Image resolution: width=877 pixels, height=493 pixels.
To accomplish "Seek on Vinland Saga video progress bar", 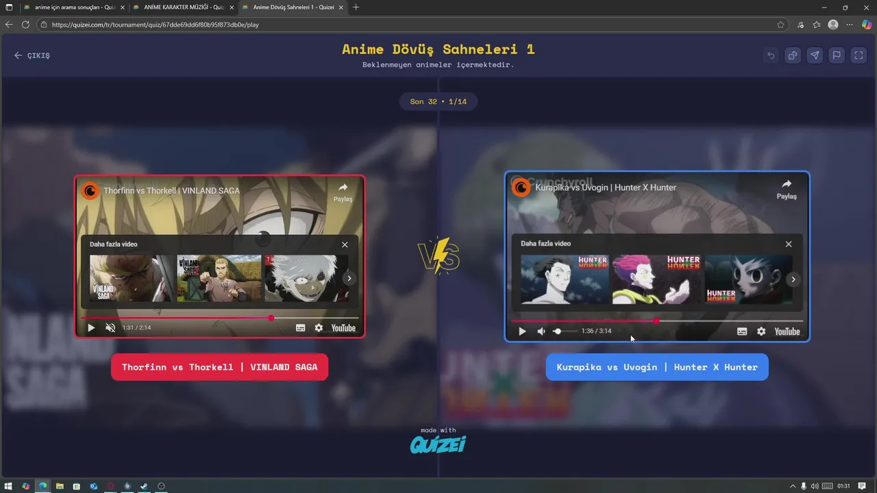I will pos(219,318).
